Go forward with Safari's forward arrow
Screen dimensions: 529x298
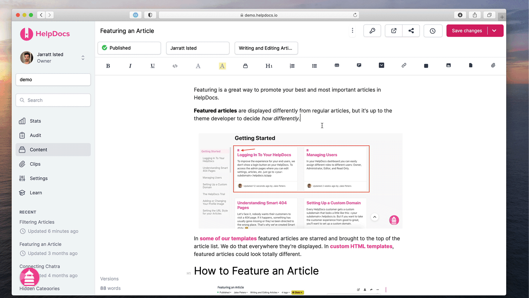(x=50, y=15)
